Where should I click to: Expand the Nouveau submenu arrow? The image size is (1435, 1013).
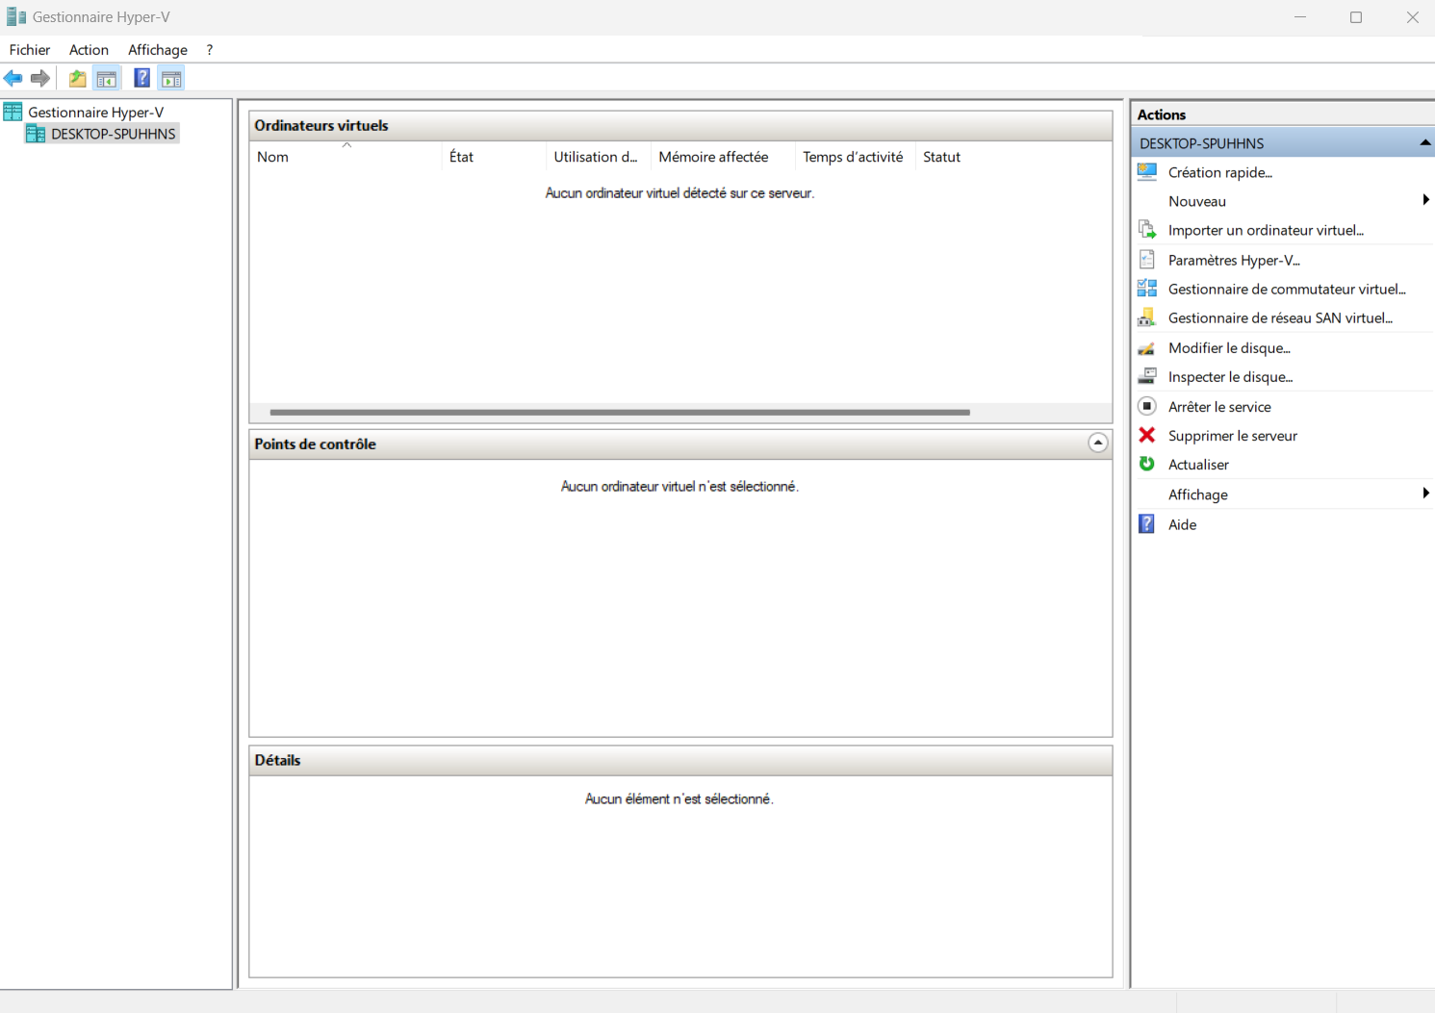[1425, 200]
